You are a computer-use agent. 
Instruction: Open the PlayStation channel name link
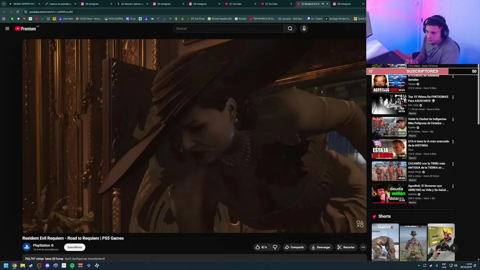pos(41,245)
